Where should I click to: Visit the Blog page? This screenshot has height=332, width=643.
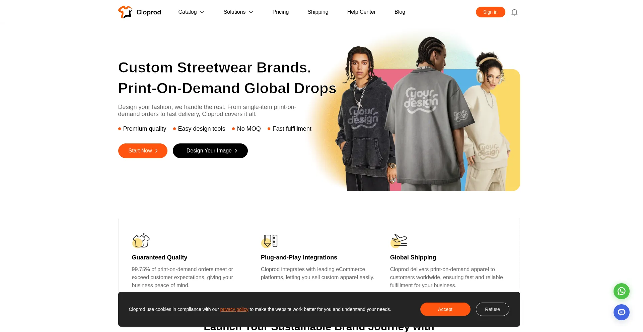click(400, 12)
